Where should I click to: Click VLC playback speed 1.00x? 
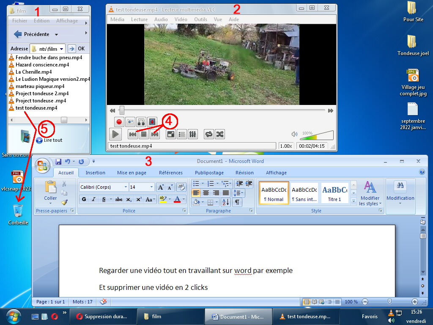pyautogui.click(x=286, y=146)
